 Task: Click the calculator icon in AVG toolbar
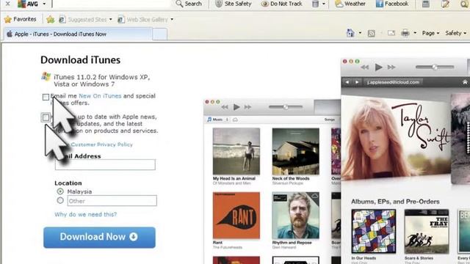point(425,4)
